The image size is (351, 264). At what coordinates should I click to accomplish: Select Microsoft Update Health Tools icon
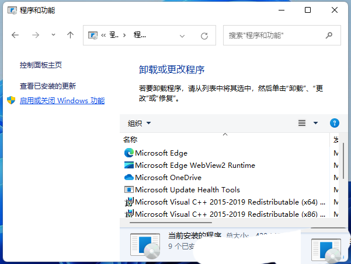coord(129,189)
